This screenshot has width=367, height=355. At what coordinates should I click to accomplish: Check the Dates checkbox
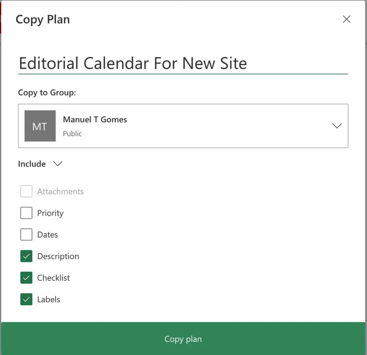[x=27, y=235]
